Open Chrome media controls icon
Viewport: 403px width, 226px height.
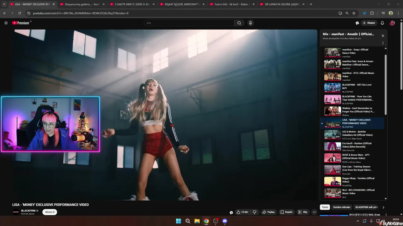(383, 13)
